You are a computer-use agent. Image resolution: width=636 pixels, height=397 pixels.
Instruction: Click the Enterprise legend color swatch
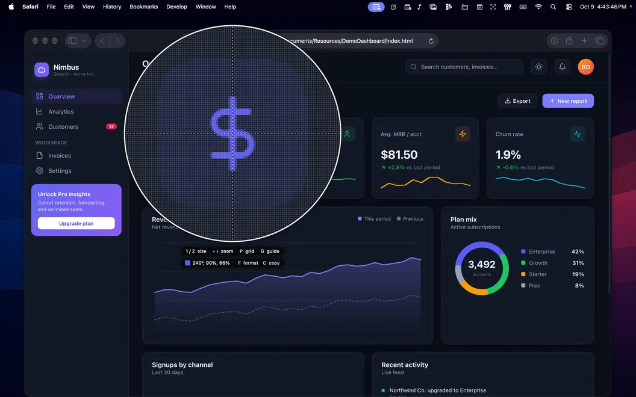(x=523, y=251)
